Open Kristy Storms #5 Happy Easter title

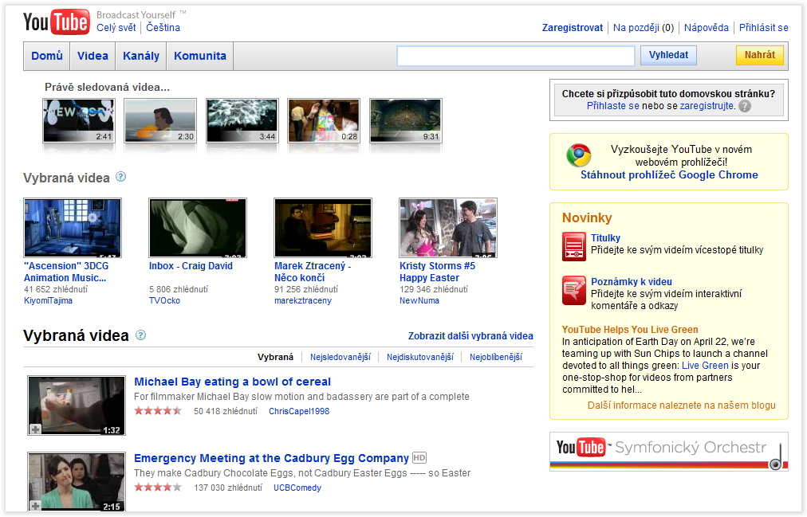coord(438,272)
